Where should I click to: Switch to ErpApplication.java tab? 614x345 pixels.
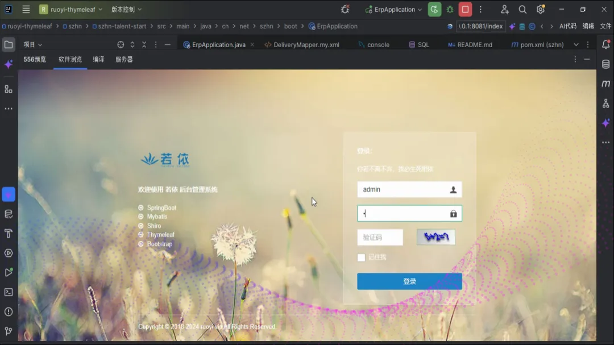(214, 45)
